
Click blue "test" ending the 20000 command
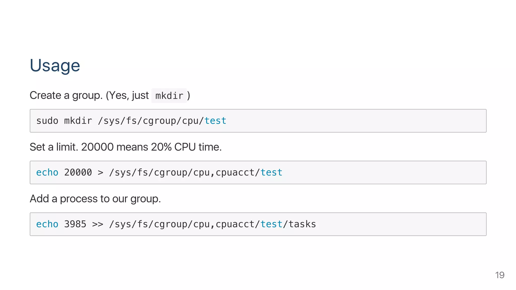click(271, 172)
